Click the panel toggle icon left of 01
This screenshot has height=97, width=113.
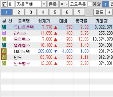(4, 4)
